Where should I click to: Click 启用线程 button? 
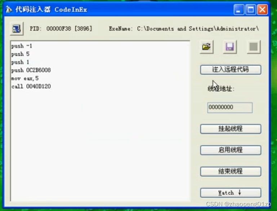(x=231, y=150)
